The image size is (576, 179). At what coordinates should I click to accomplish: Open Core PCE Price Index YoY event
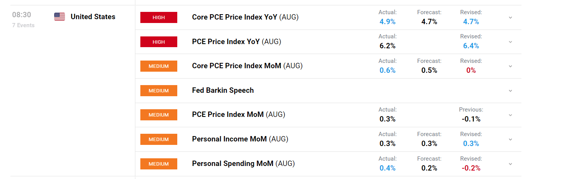[245, 17]
